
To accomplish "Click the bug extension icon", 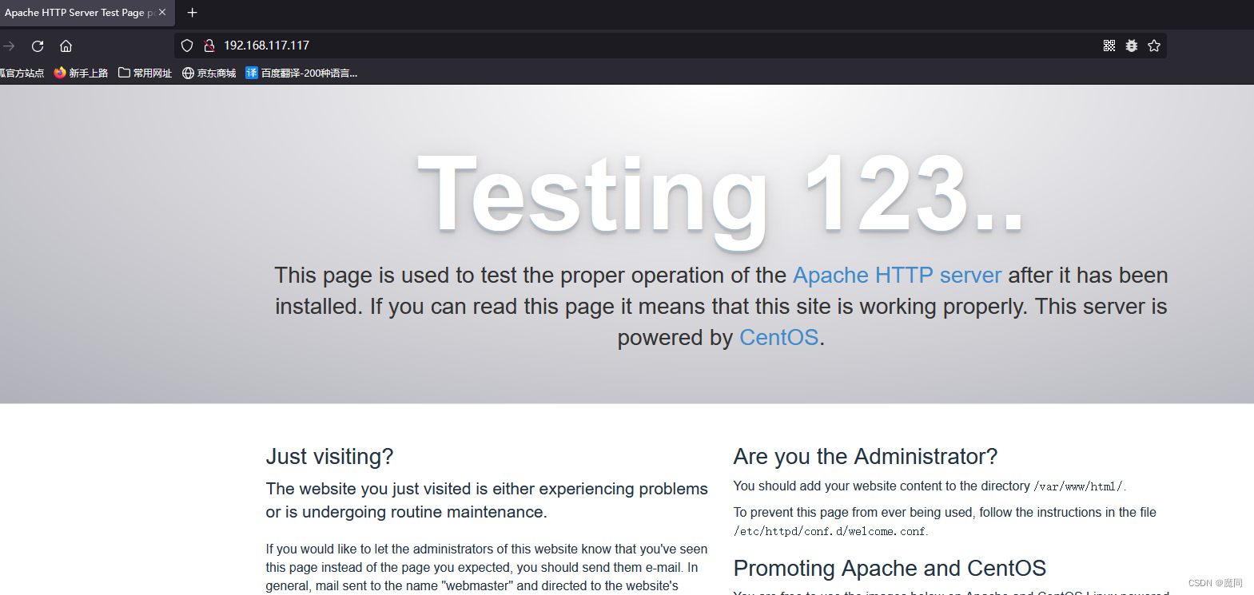I will (1132, 46).
